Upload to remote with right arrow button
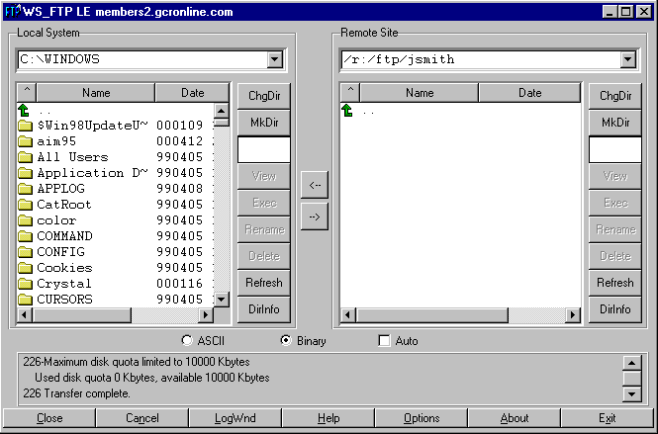Screen dimensions: 658x434 (315, 217)
